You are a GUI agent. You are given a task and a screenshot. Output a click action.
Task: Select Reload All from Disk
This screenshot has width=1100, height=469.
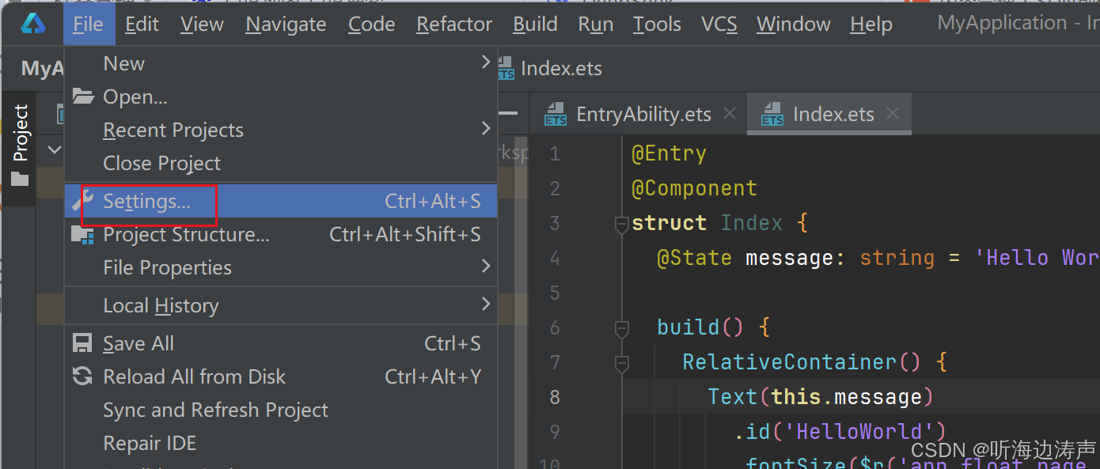point(281,376)
